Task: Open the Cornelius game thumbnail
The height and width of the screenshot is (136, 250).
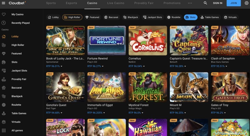Action: click(x=148, y=41)
